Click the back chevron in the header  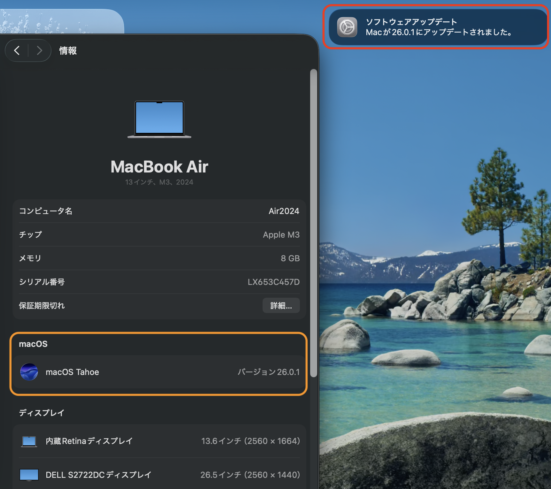click(17, 50)
